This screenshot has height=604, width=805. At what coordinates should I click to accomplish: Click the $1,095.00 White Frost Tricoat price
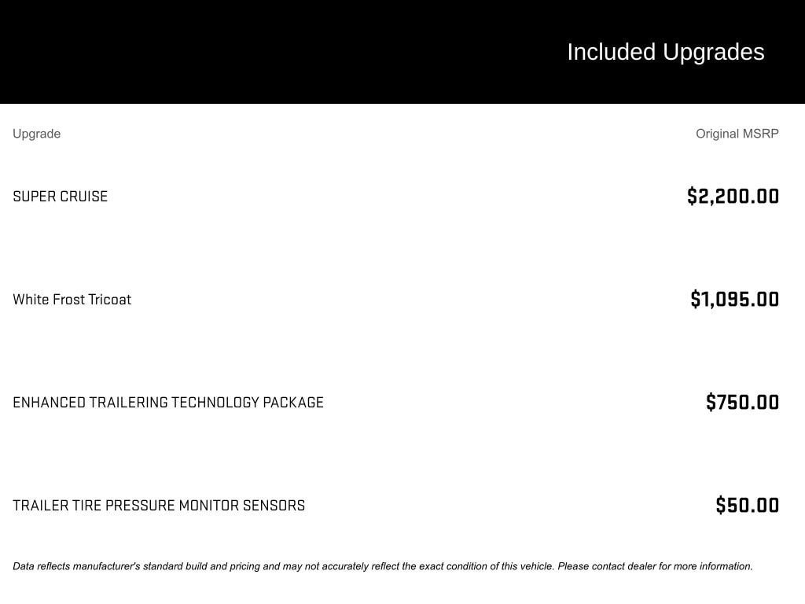click(x=735, y=300)
